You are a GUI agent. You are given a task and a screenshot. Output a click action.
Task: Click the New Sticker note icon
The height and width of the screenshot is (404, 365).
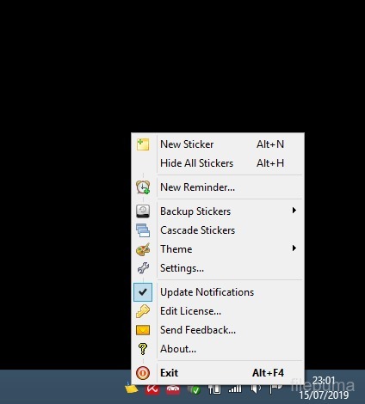point(143,144)
